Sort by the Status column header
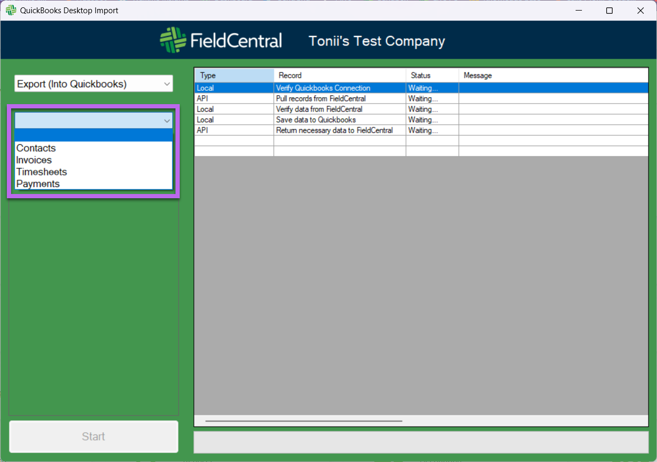The image size is (657, 462). pyautogui.click(x=432, y=75)
